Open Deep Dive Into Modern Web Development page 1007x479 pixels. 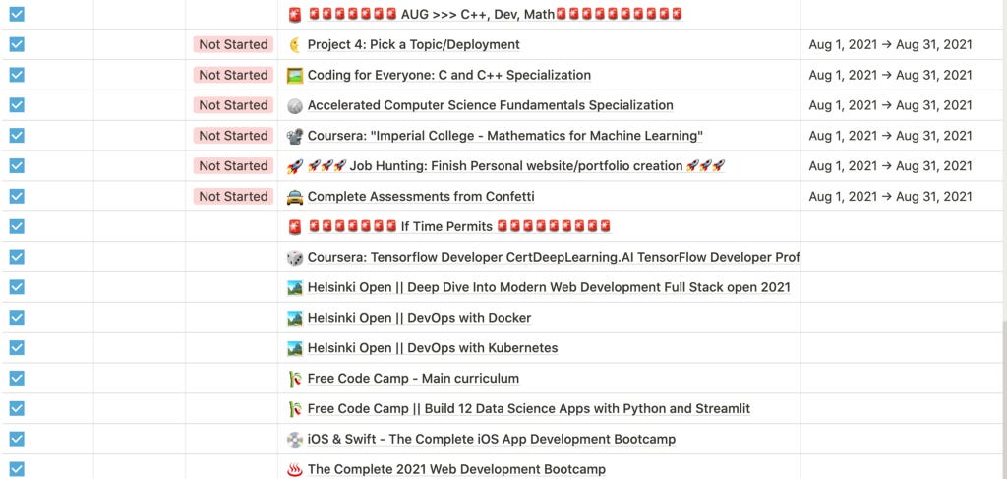549,287
